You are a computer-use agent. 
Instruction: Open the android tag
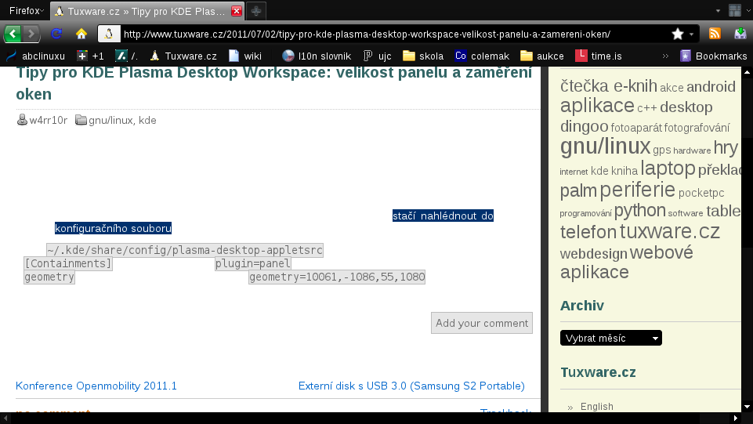click(x=711, y=87)
